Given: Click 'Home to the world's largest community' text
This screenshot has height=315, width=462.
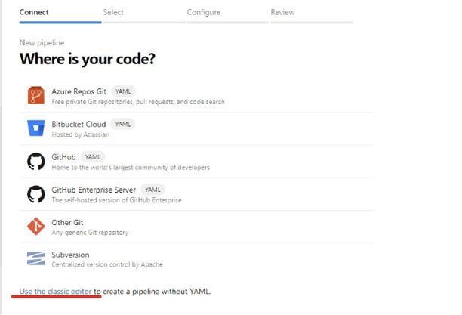Looking at the screenshot, I should pyautogui.click(x=131, y=167).
